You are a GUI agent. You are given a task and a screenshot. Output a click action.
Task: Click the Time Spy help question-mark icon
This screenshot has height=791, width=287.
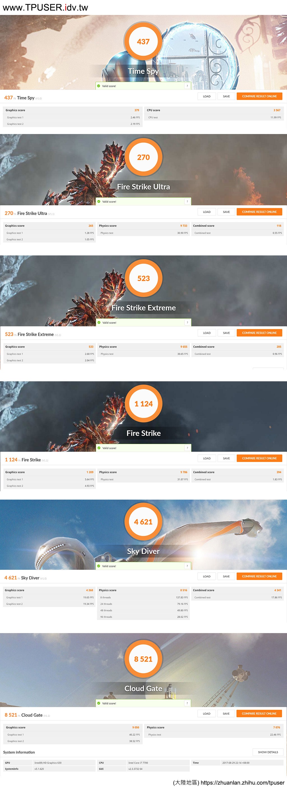[187, 86]
